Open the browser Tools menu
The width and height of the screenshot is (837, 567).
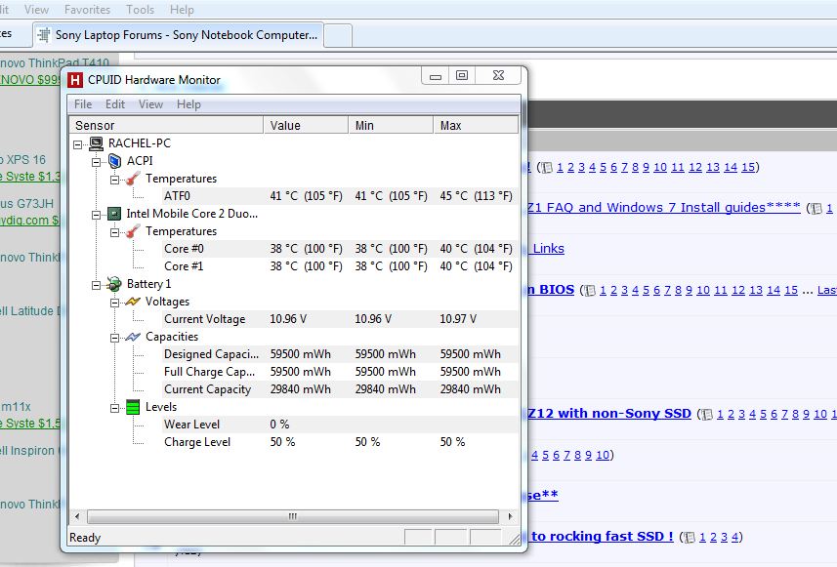click(140, 10)
